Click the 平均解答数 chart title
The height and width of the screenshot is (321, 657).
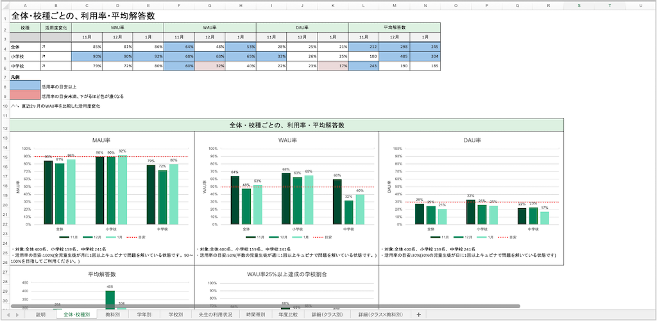coord(102,274)
